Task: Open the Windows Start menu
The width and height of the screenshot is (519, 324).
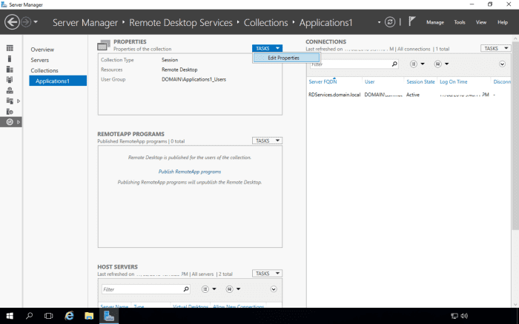Action: [x=10, y=316]
